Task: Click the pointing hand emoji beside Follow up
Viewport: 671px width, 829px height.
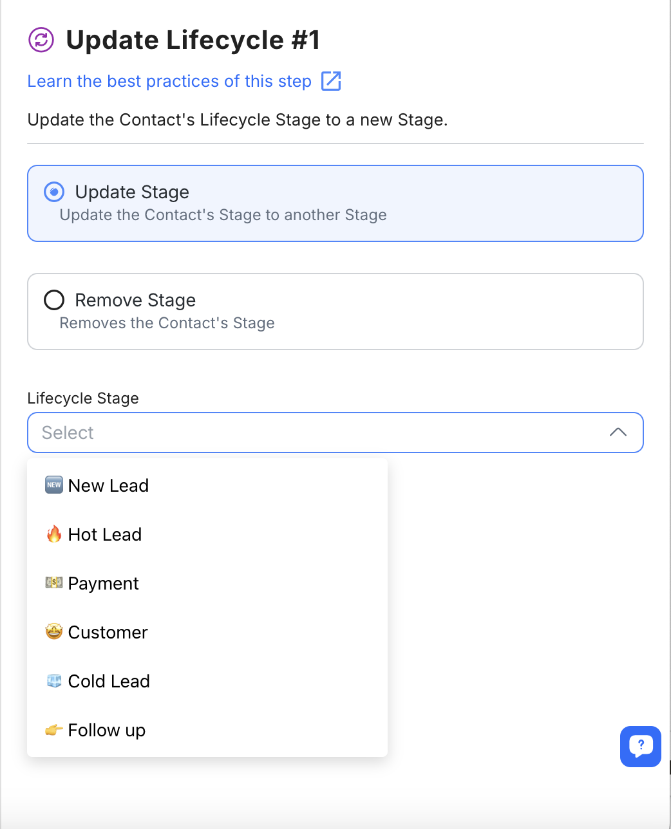Action: (x=54, y=730)
